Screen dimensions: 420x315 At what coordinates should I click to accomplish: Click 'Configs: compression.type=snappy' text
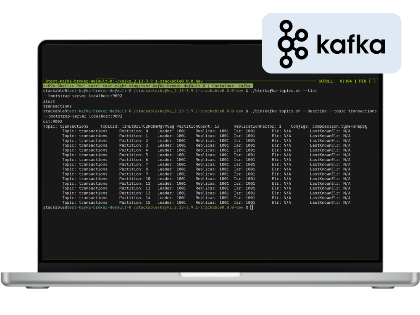tap(329, 126)
